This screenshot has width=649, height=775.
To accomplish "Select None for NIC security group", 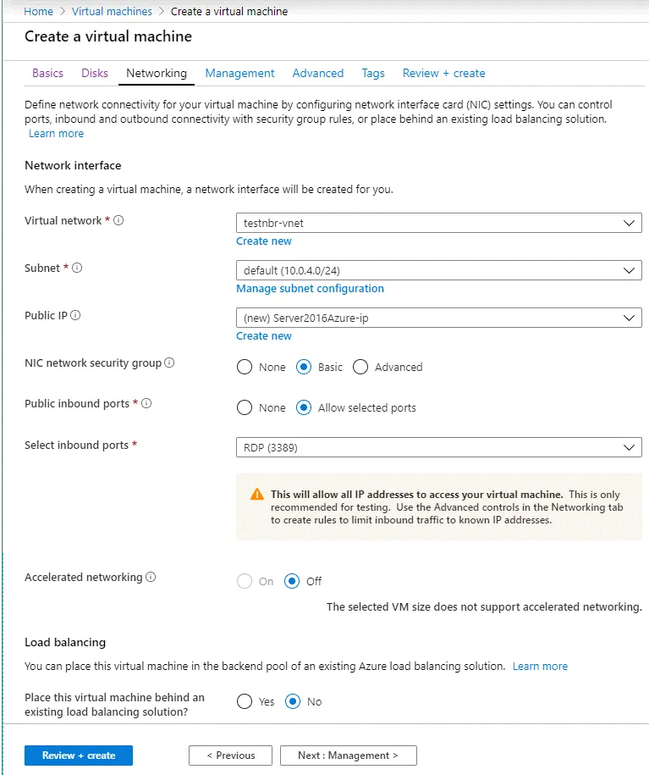I will coord(245,368).
